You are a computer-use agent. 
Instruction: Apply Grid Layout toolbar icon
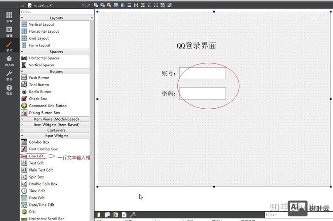point(156,5)
